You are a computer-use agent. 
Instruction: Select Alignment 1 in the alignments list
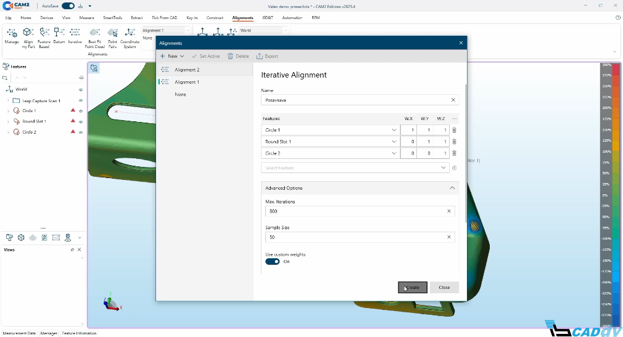[205, 82]
